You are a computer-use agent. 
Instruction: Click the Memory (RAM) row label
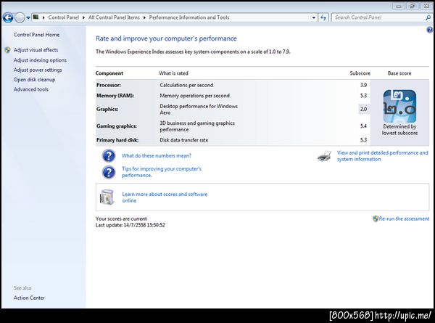(x=115, y=96)
